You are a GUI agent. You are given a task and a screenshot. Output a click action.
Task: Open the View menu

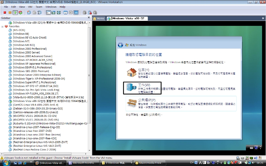[22, 7]
